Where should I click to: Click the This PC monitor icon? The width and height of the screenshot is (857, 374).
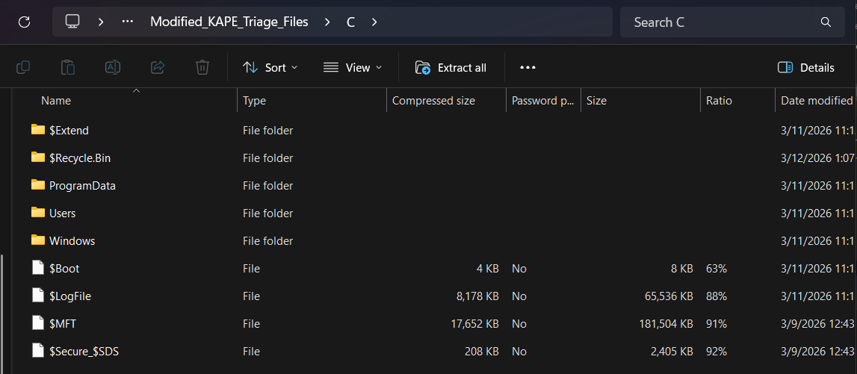72,22
